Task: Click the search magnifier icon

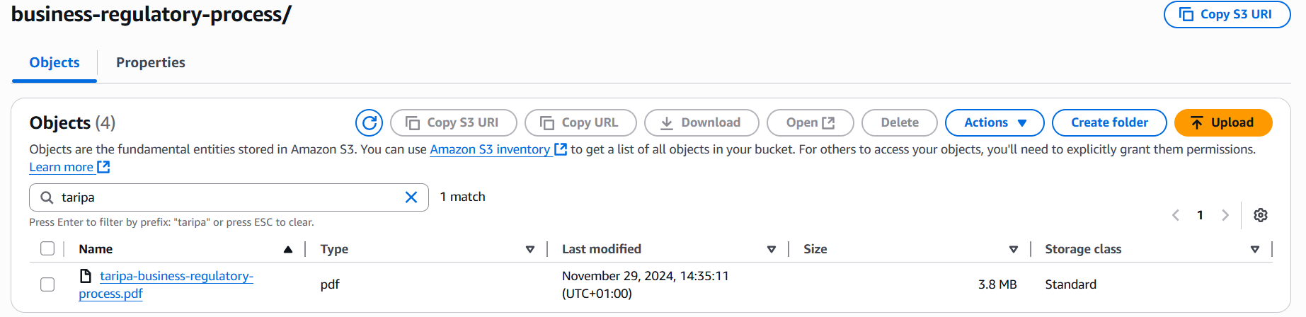Action: (x=47, y=197)
